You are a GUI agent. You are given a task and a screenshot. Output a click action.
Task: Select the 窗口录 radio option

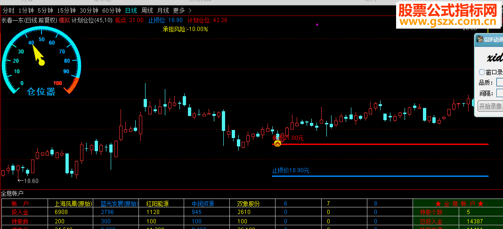482,72
